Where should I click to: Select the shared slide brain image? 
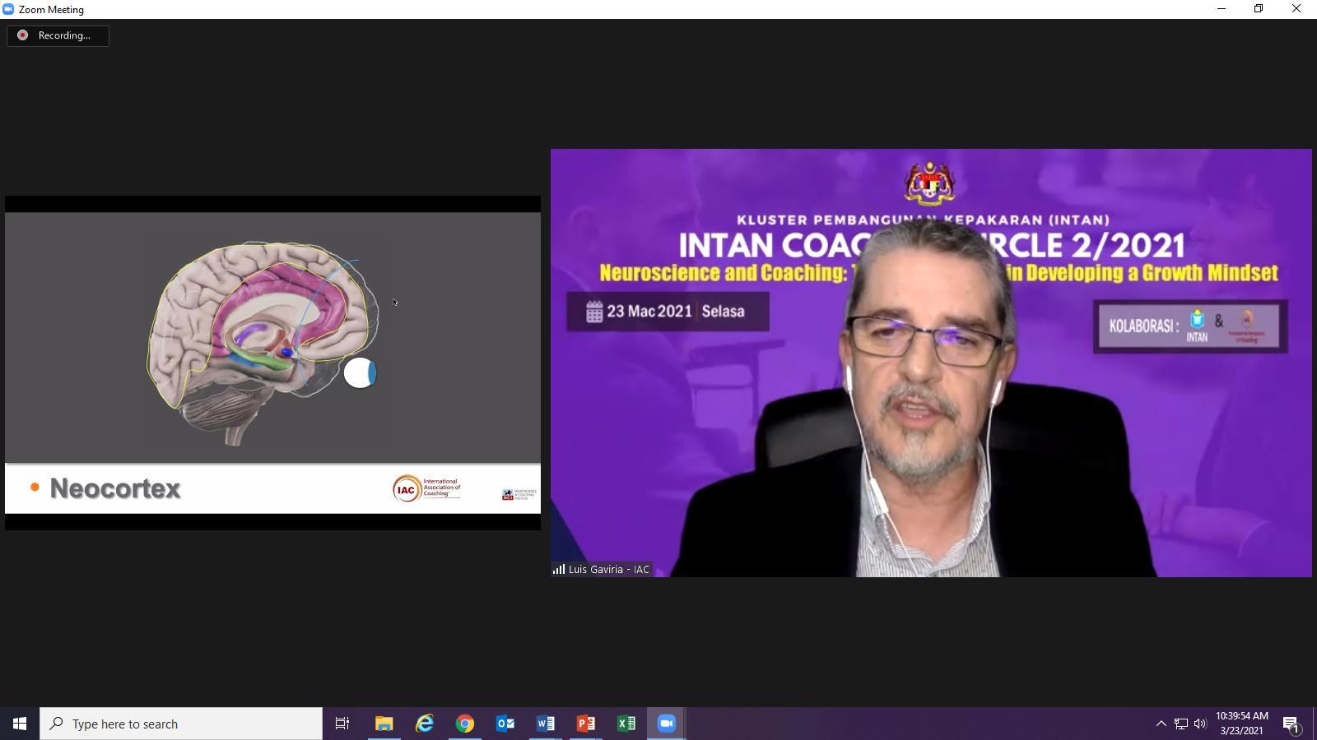coord(263,343)
